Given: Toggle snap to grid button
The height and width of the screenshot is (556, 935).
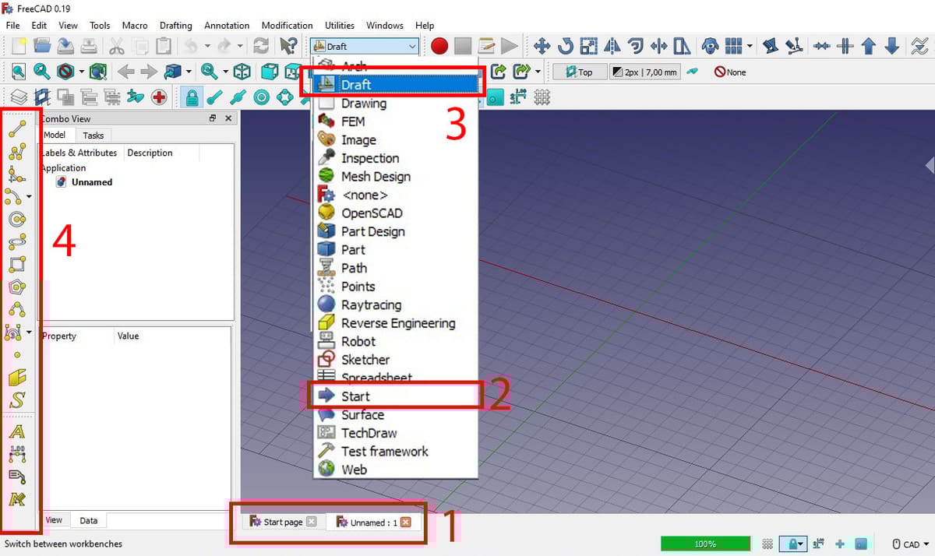Looking at the screenshot, I should 542,97.
